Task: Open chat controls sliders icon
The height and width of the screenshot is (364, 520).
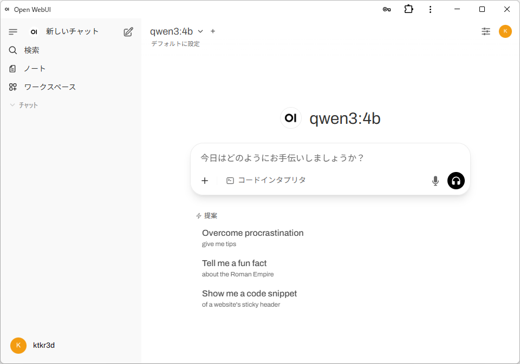Action: [486, 31]
